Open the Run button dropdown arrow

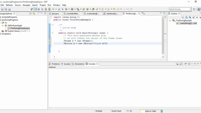click(x=75, y=9)
